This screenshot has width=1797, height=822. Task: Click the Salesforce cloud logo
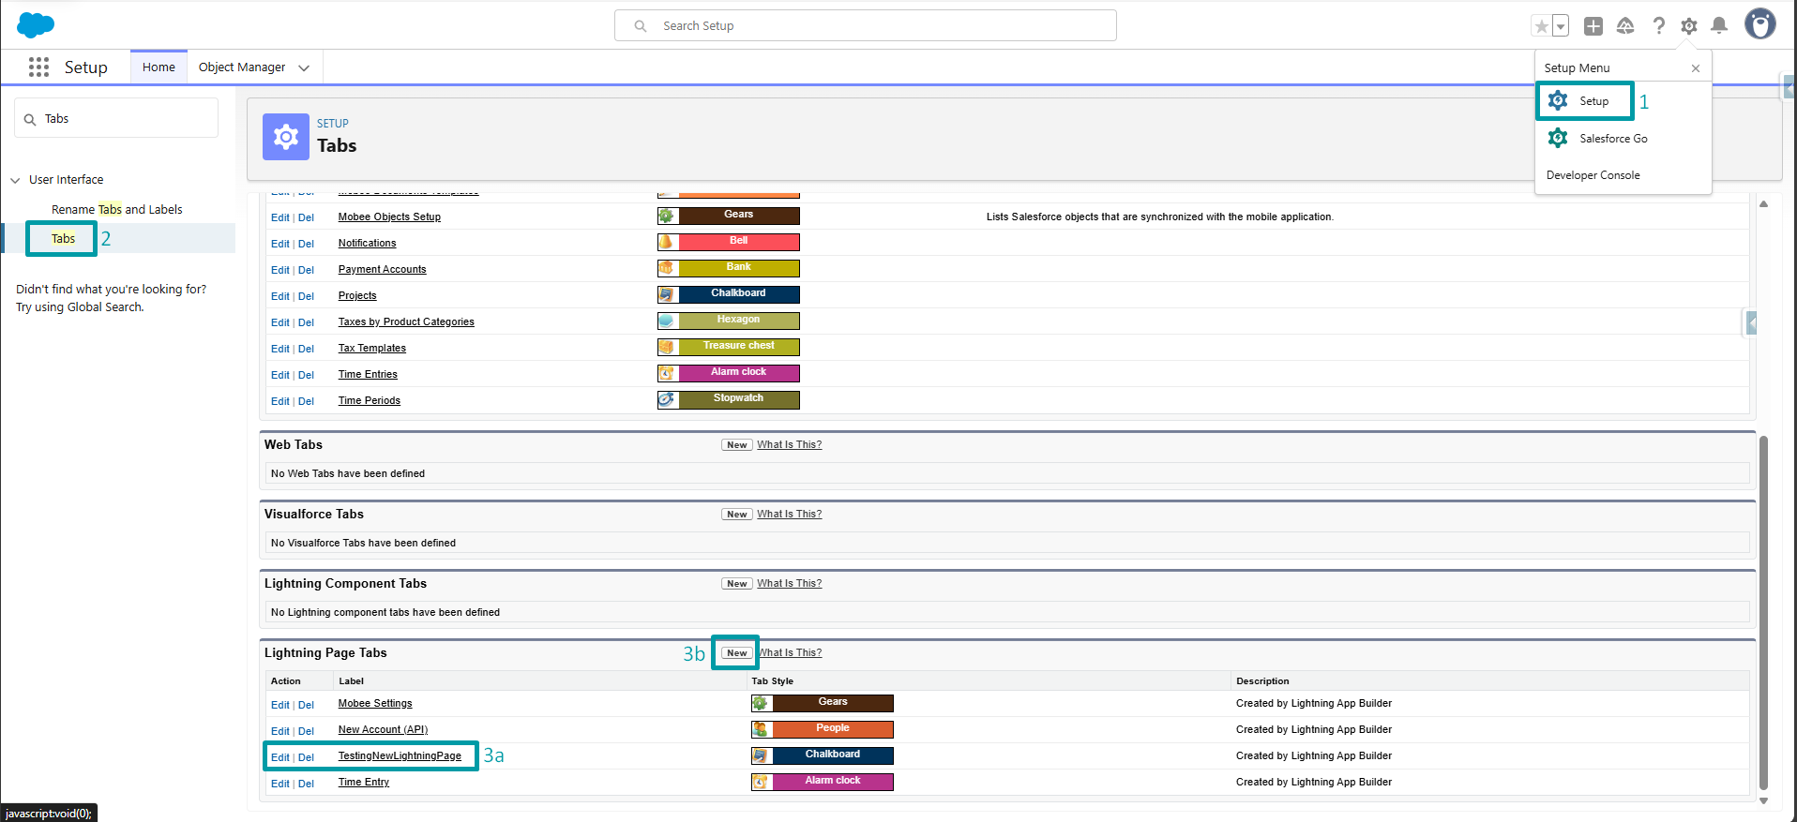coord(36,25)
